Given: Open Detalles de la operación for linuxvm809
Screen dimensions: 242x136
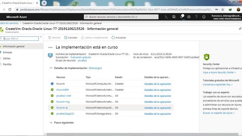Looking at the screenshot, I should point(158,90).
